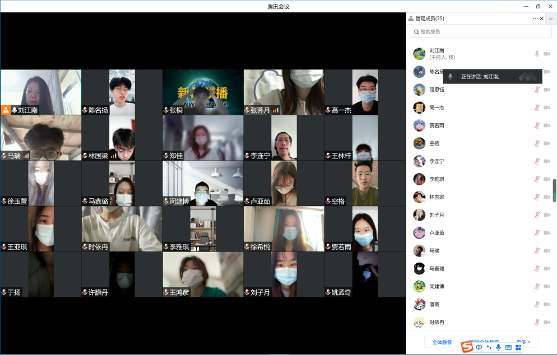Click 刘江南's microphone icon in member list

(x=536, y=54)
